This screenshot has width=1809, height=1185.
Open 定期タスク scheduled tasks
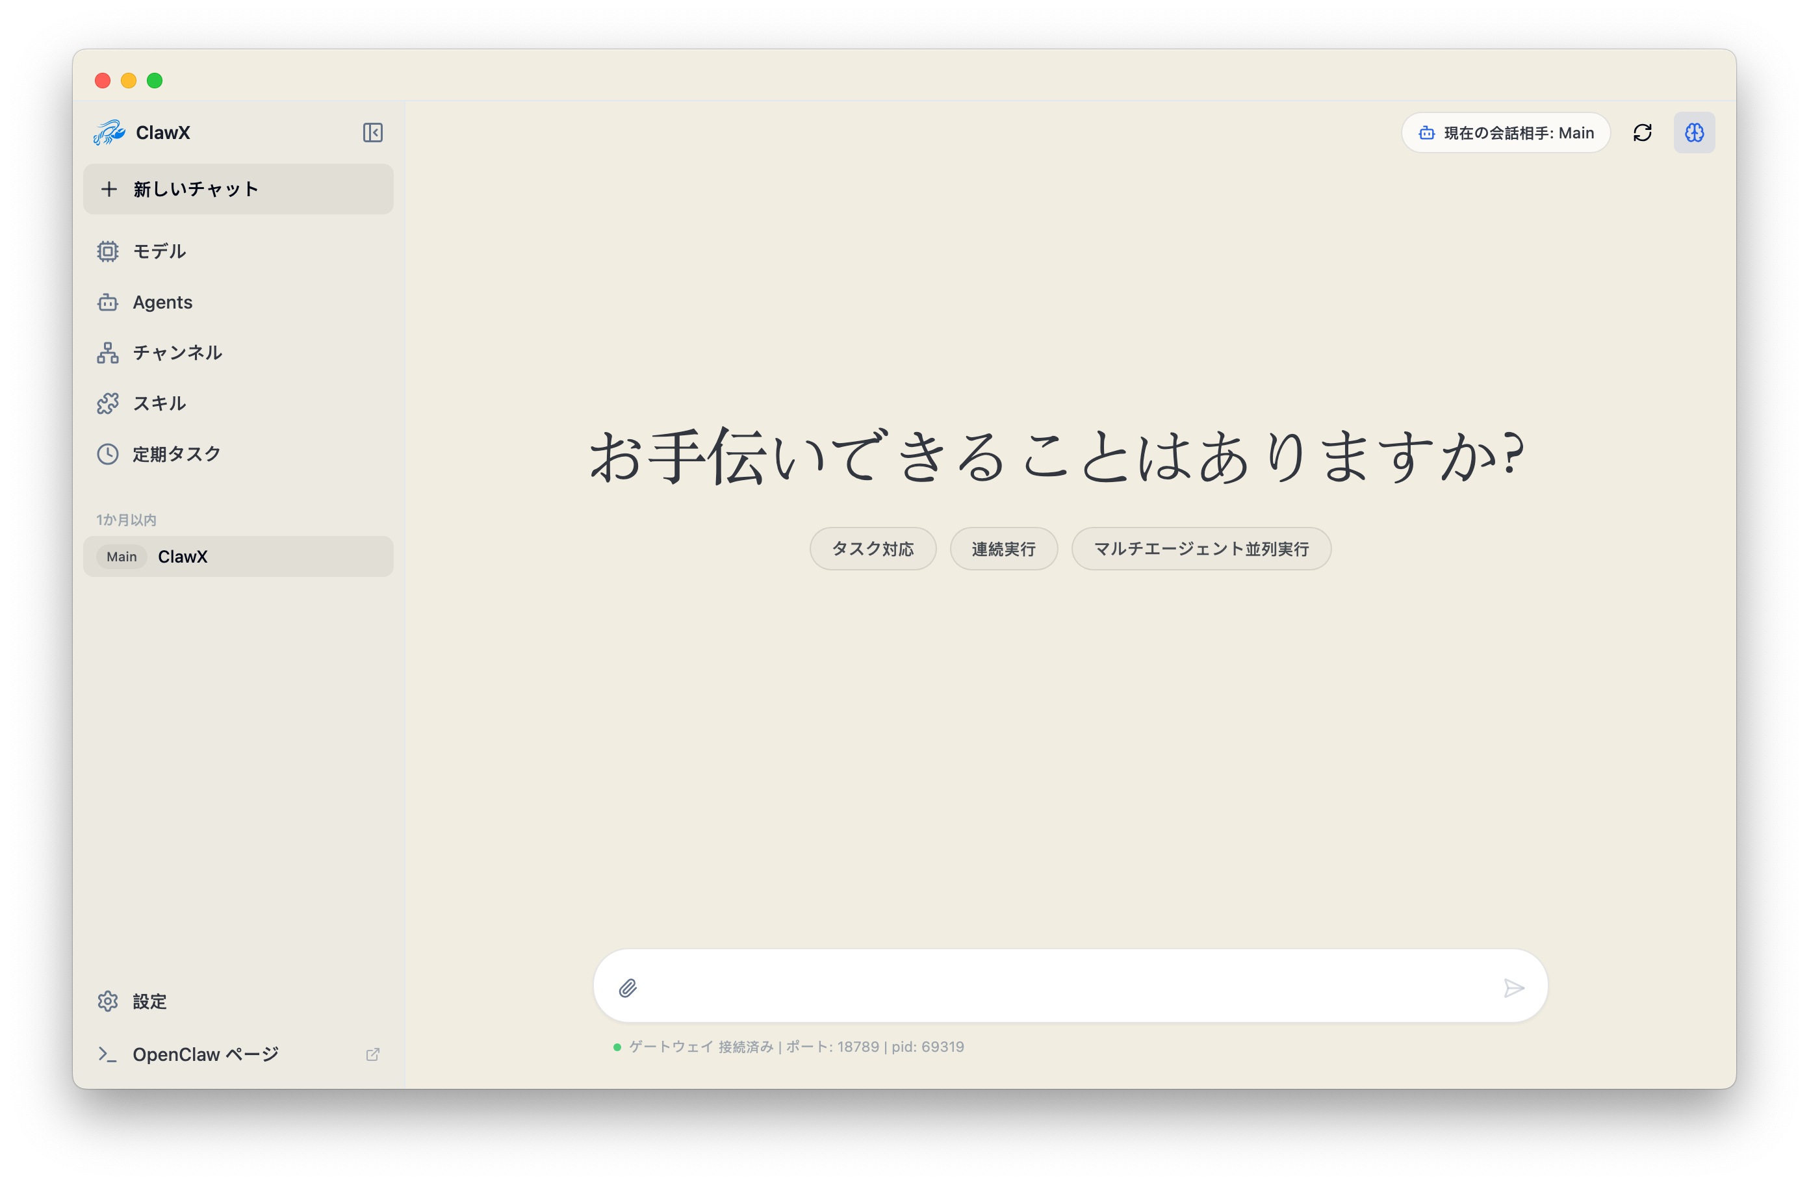175,453
